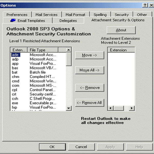The width and height of the screenshot is (154, 154).
Task: Click the question-mark help icon in title bar
Action: (145, 5)
